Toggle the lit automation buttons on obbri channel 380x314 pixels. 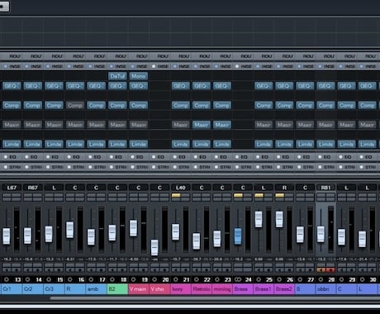325,270
